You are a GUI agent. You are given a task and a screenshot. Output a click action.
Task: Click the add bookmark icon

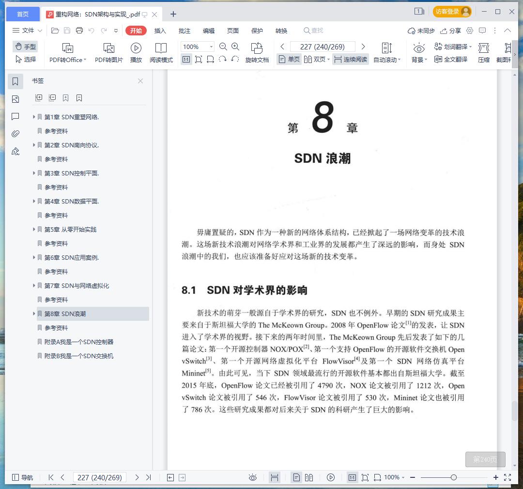pyautogui.click(x=66, y=98)
